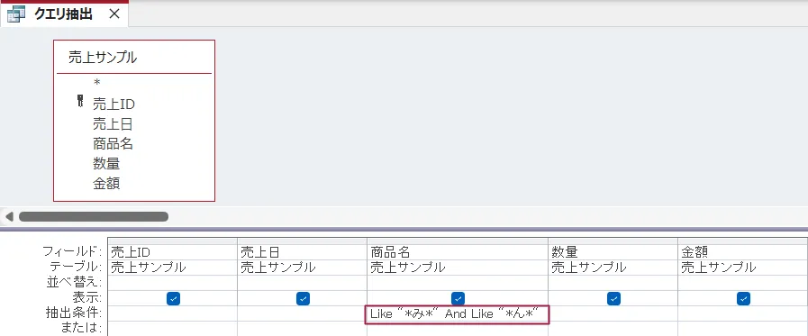Close the クエリ抽出 tab

point(114,14)
